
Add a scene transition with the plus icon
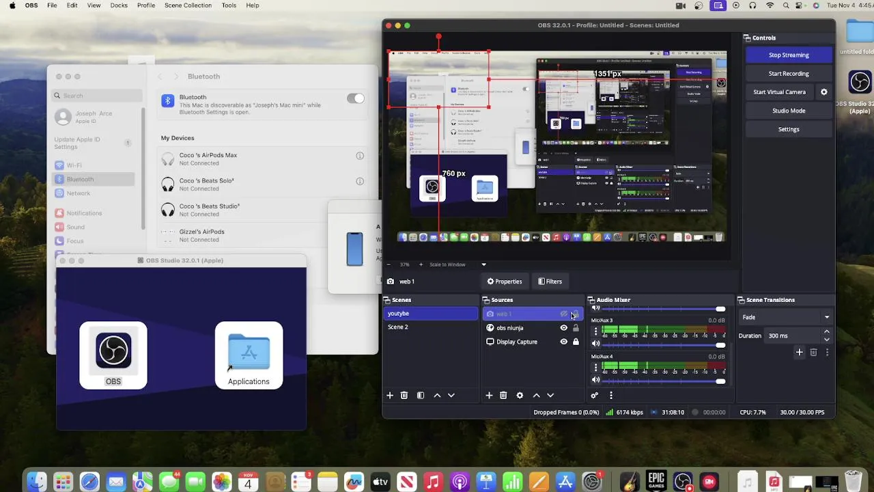coord(800,352)
